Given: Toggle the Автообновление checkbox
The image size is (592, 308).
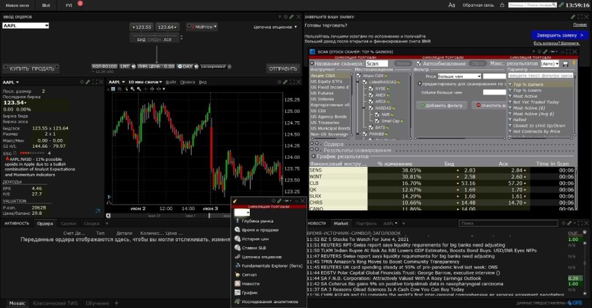Looking at the screenshot, I should pos(418,64).
